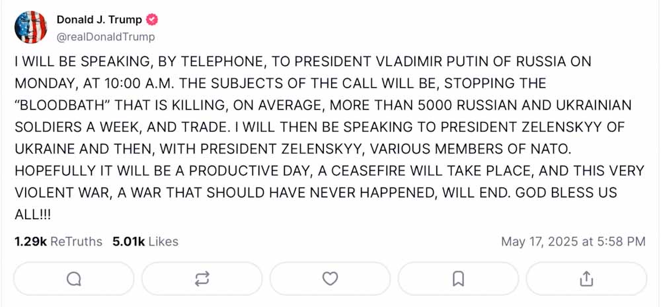Click the ReTruth arrows icon
This screenshot has height=307, width=661.
point(202,279)
